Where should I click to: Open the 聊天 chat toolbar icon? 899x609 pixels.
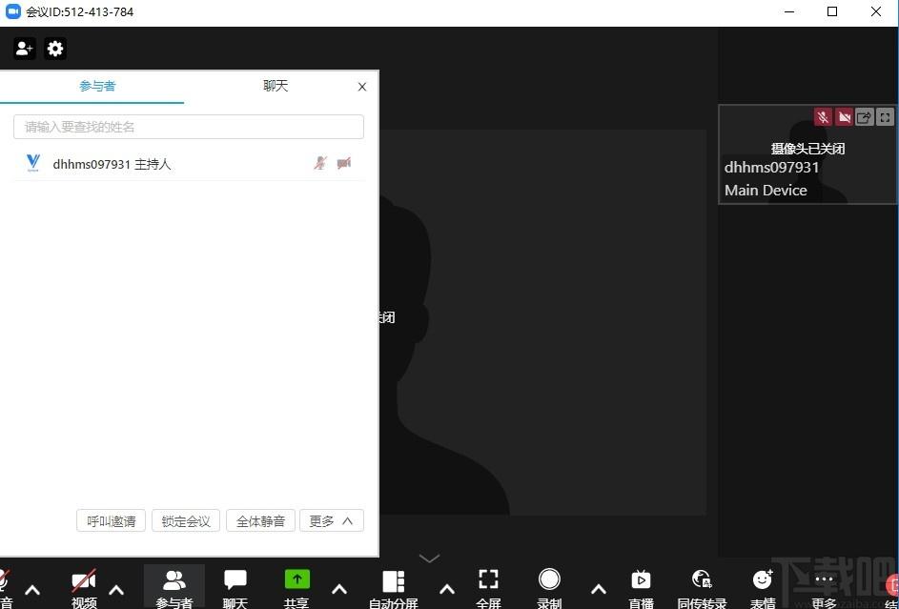click(235, 588)
